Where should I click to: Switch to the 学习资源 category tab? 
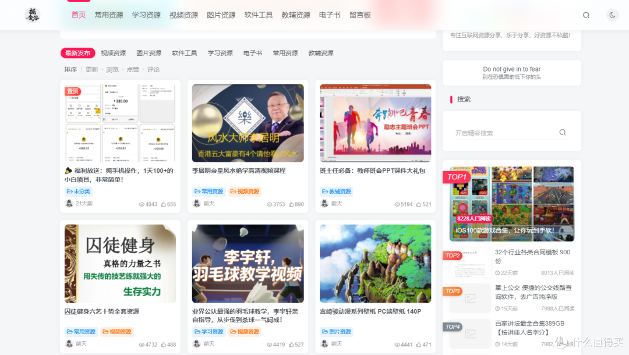tap(220, 53)
